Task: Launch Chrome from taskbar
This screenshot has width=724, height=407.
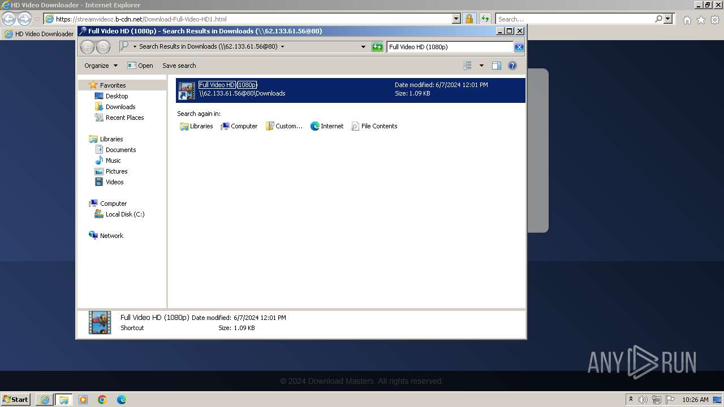Action: 102,400
